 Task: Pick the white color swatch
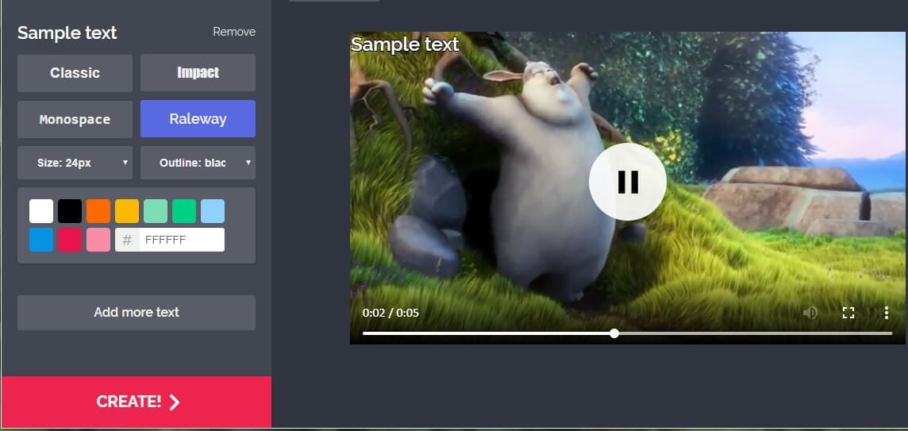click(x=41, y=211)
